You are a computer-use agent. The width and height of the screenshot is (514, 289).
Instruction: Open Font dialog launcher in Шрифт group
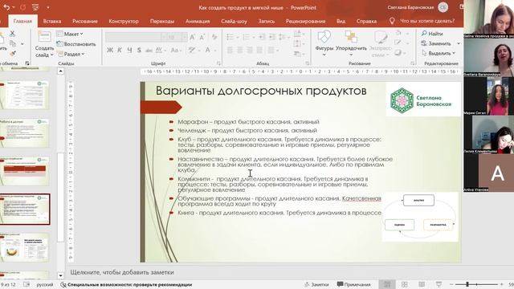click(x=218, y=63)
